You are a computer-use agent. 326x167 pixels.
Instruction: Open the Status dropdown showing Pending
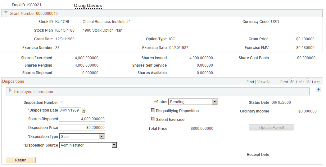click(x=193, y=102)
